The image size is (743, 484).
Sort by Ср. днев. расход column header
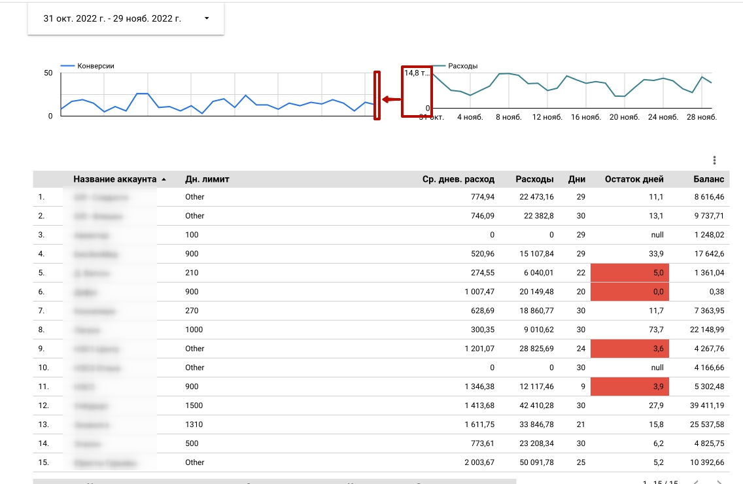tap(458, 179)
